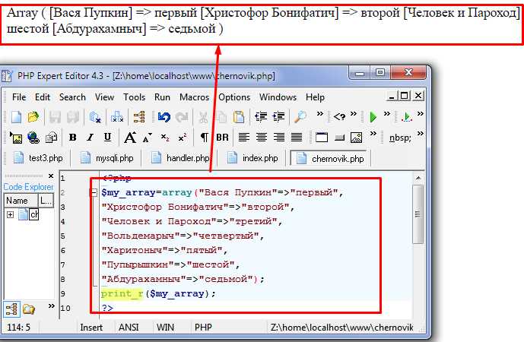Click the Insert Image icon in the HTML toolbar

click(x=16, y=138)
